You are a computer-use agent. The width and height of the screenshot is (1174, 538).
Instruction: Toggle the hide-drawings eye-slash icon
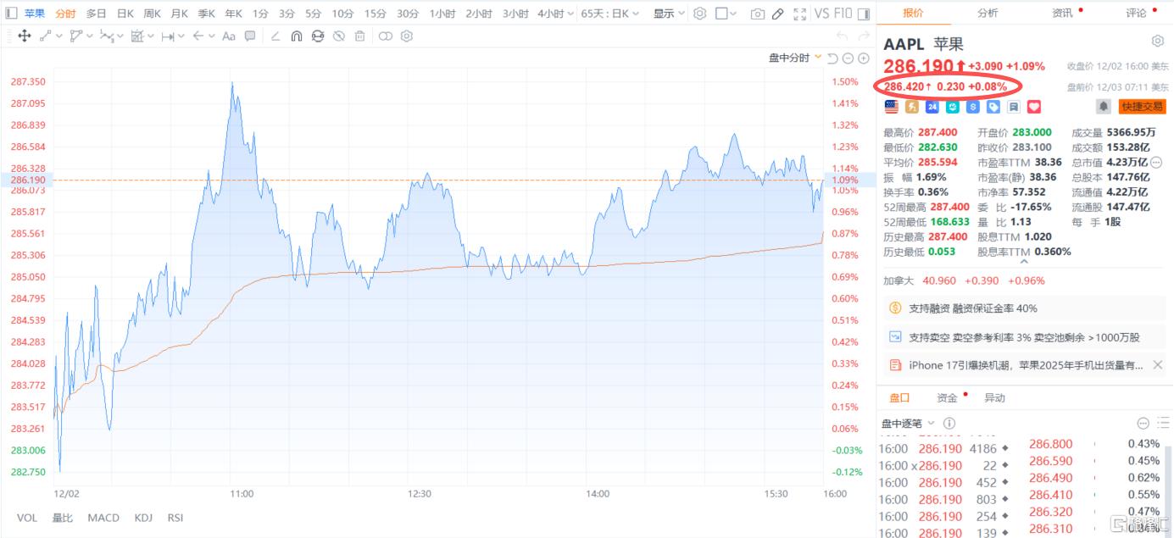point(339,36)
